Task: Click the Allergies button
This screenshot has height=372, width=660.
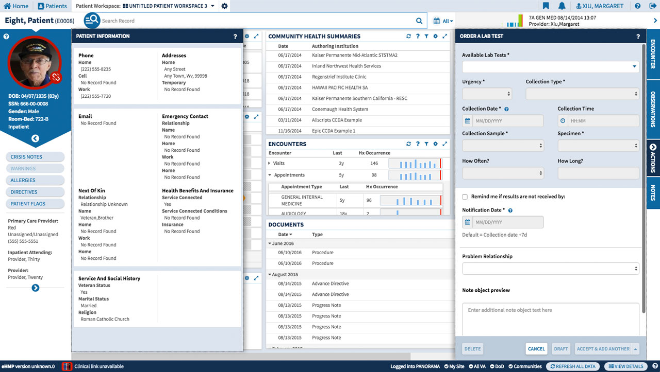Action: (x=35, y=181)
